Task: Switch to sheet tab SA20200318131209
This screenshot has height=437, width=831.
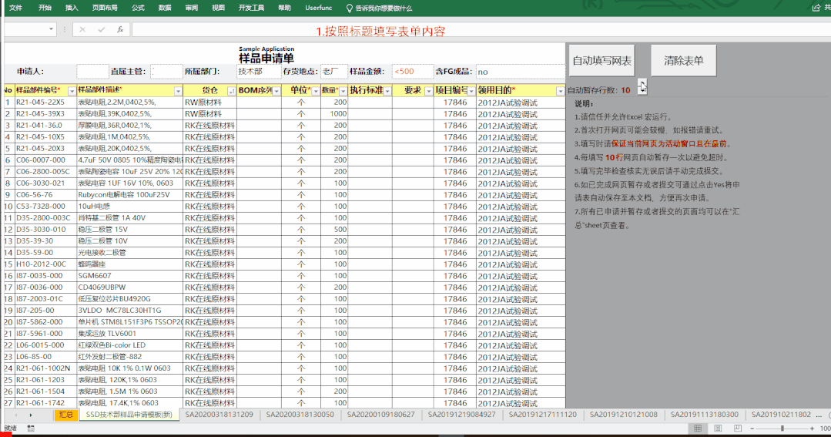Action: (x=219, y=415)
